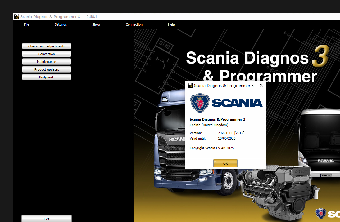Open the File menu

point(26,24)
